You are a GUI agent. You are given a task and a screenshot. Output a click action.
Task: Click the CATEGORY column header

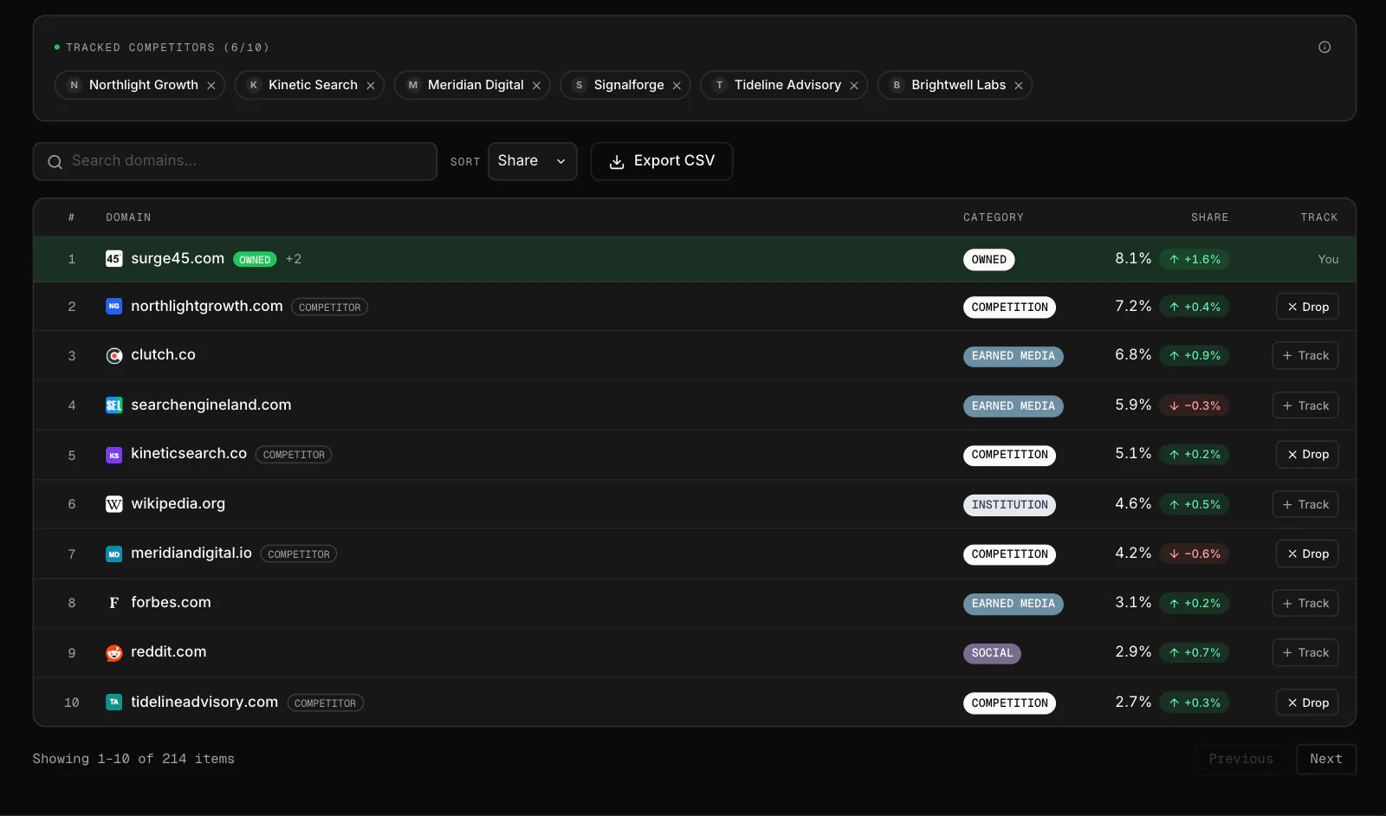pos(994,217)
